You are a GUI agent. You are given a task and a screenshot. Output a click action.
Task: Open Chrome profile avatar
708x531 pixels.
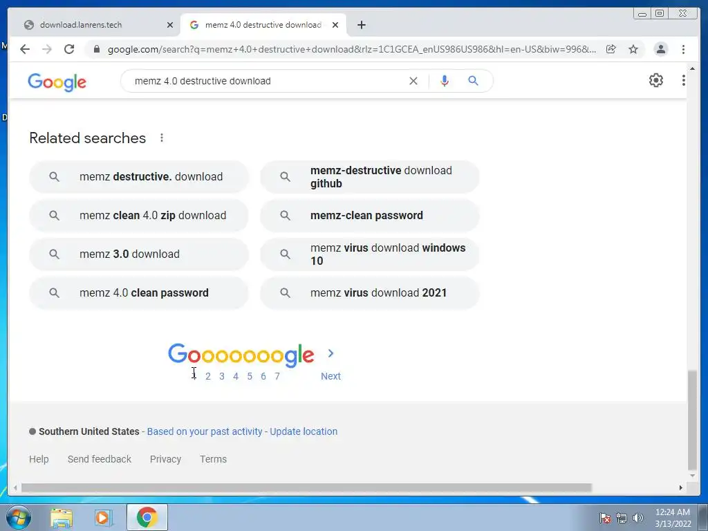tap(660, 49)
